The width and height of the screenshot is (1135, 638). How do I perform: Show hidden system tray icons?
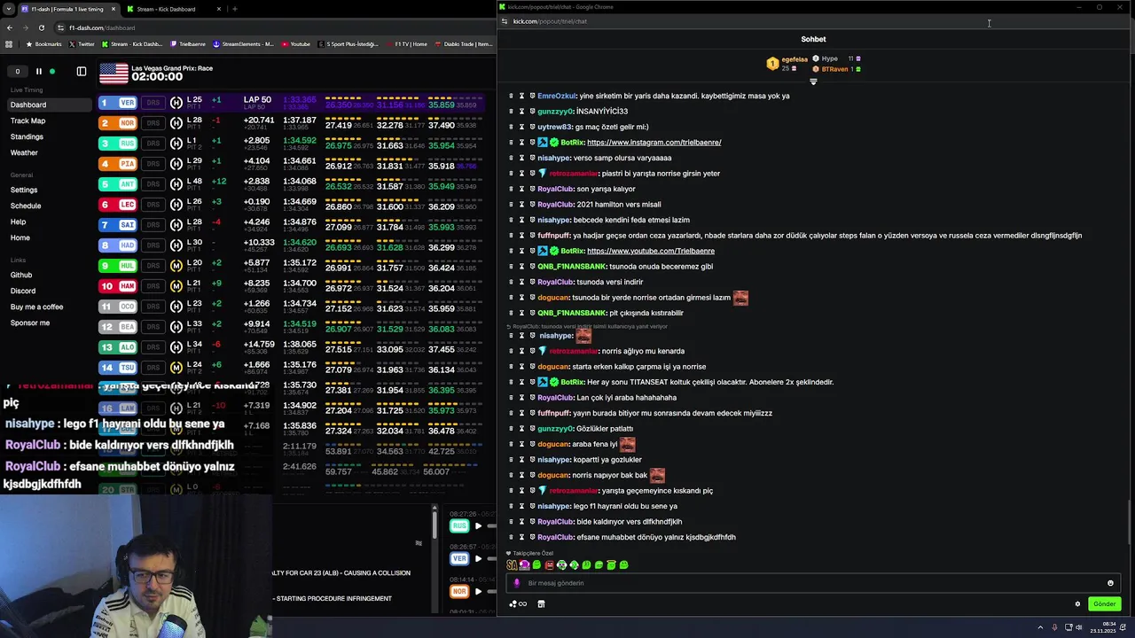coord(1040,627)
